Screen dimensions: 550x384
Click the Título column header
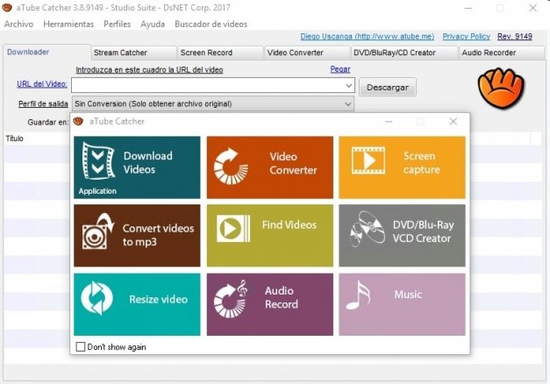(14, 139)
